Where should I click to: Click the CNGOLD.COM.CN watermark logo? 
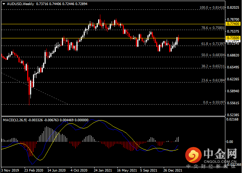tap(212, 156)
